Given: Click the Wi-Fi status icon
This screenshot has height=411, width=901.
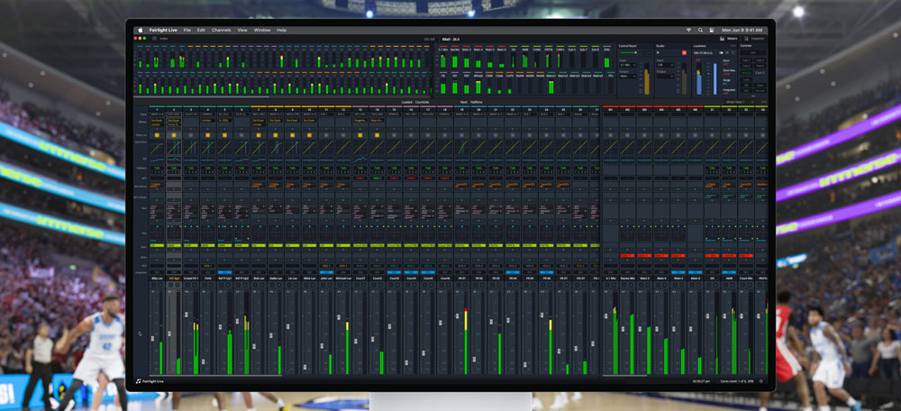Looking at the screenshot, I should coord(688,30).
